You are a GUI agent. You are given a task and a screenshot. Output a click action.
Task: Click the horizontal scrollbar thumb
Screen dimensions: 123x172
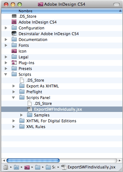tap(33, 160)
